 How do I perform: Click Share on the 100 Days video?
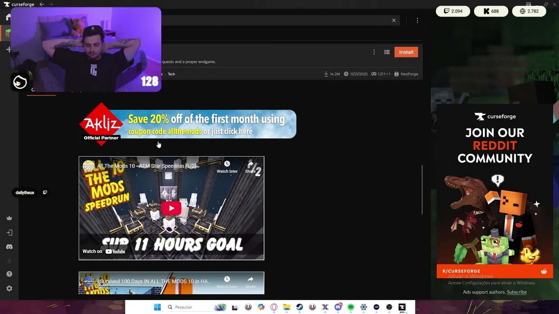(250, 282)
